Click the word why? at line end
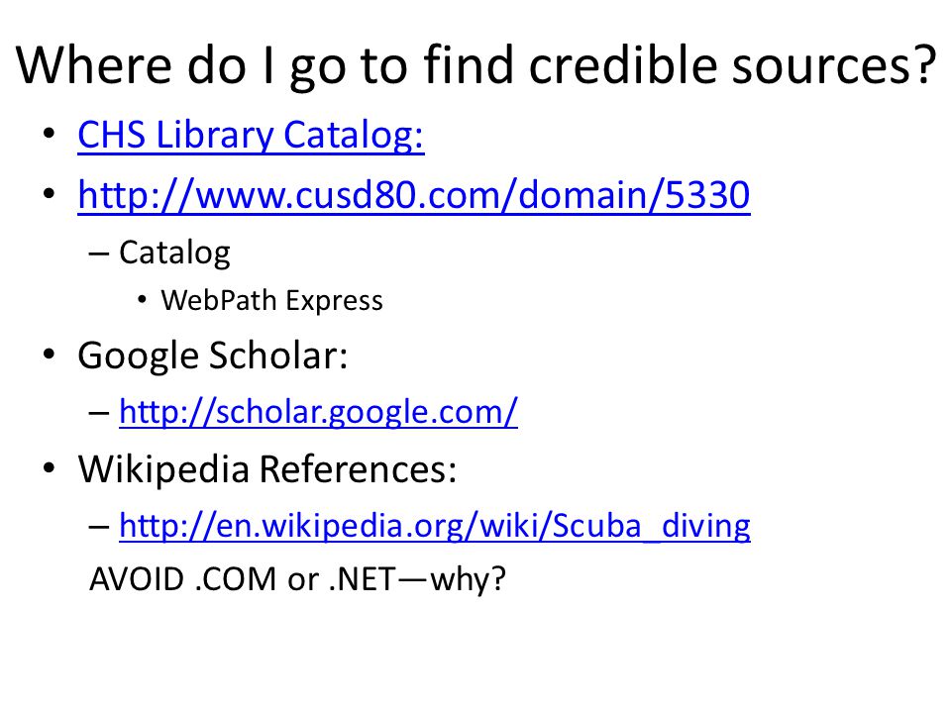 (x=468, y=579)
